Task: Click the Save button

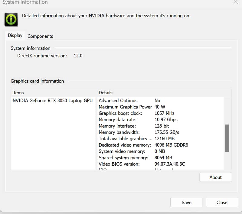Action: [x=186, y=203]
